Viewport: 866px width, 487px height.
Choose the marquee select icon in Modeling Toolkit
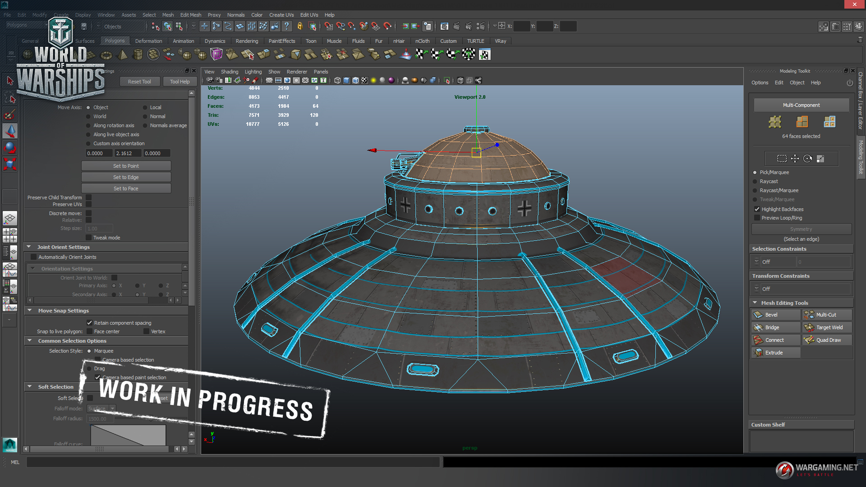tap(782, 159)
